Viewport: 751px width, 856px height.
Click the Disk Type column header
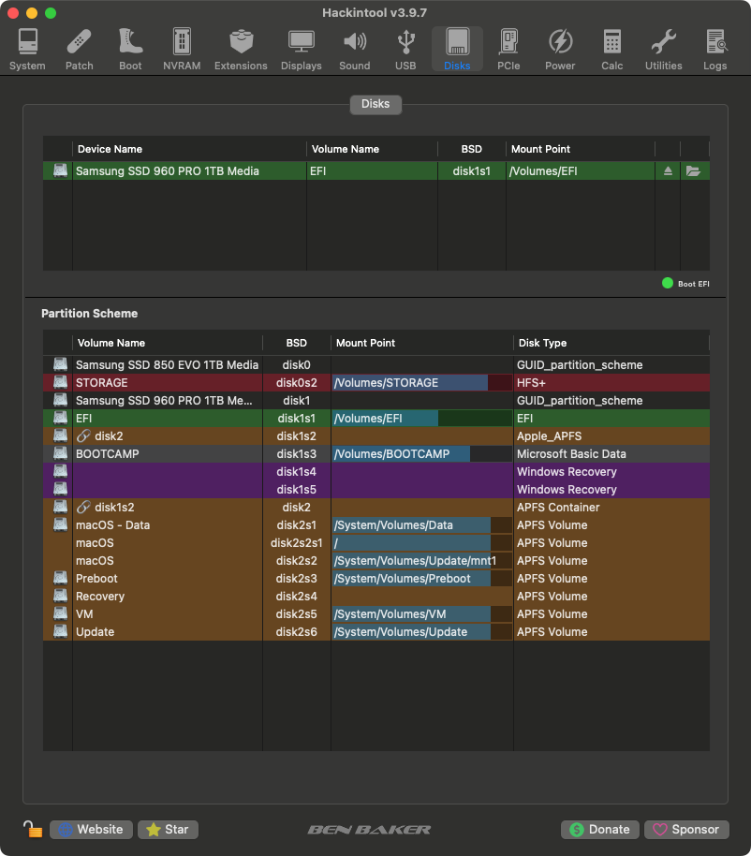point(611,343)
